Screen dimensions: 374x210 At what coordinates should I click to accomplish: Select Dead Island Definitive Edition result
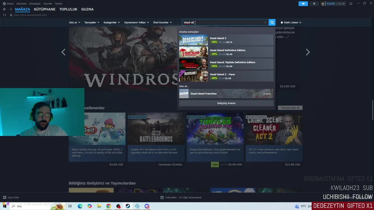coord(226,52)
